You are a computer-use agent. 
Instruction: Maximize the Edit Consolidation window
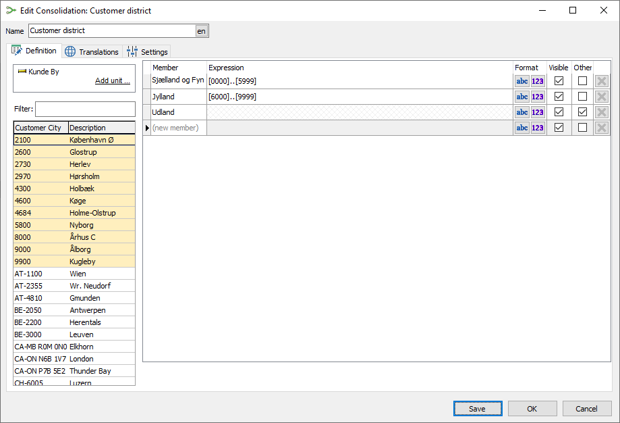(x=573, y=10)
